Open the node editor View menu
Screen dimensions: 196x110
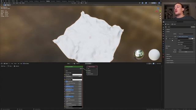pyautogui.click(x=12, y=64)
